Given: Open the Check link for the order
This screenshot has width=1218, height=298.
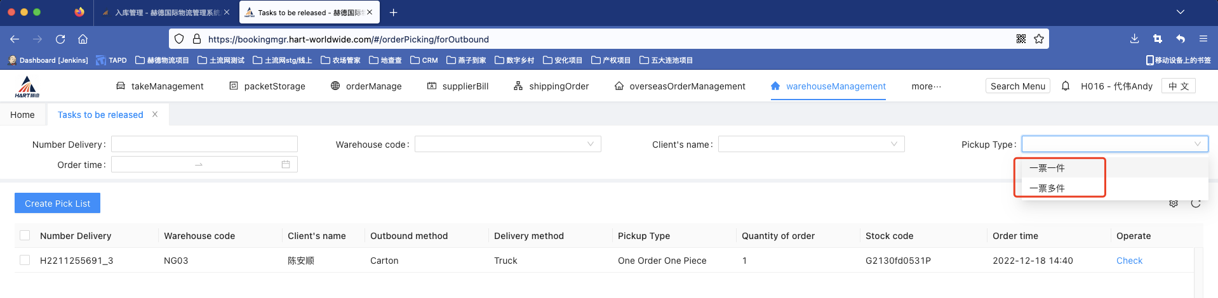Looking at the screenshot, I should click(x=1129, y=261).
